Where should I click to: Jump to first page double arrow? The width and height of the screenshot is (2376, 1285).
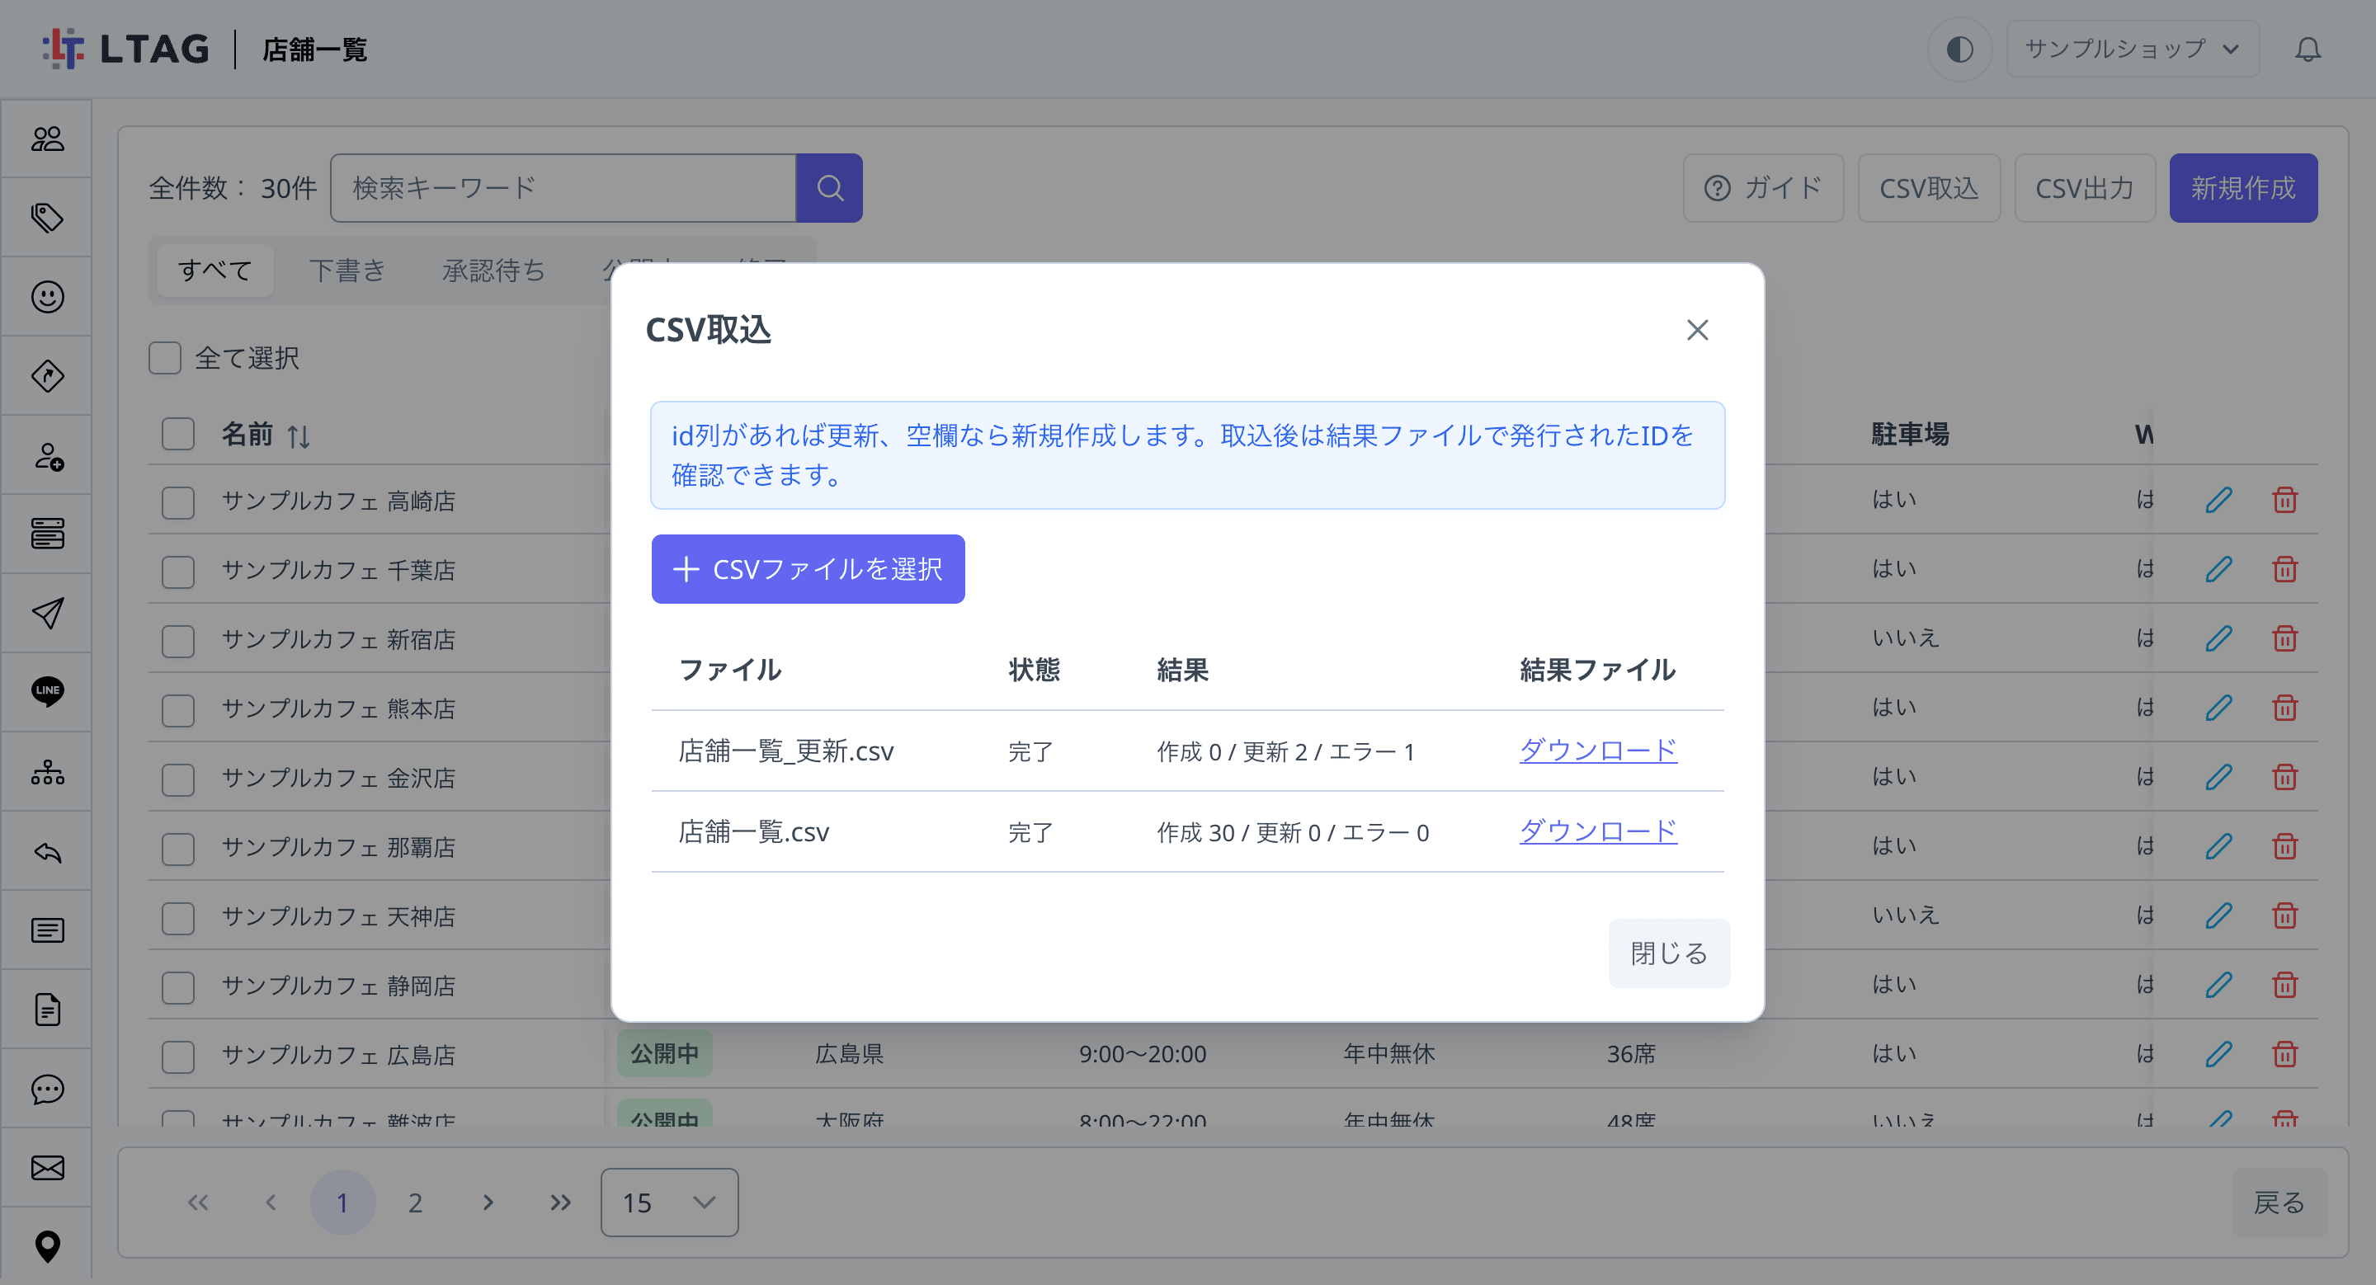(x=198, y=1202)
